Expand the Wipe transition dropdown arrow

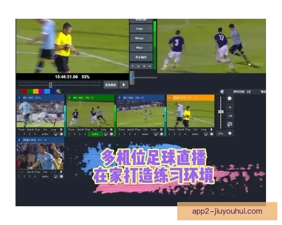pos(150,48)
